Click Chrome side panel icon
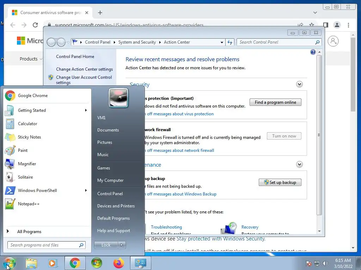This screenshot has height=270, width=361. pos(325,25)
